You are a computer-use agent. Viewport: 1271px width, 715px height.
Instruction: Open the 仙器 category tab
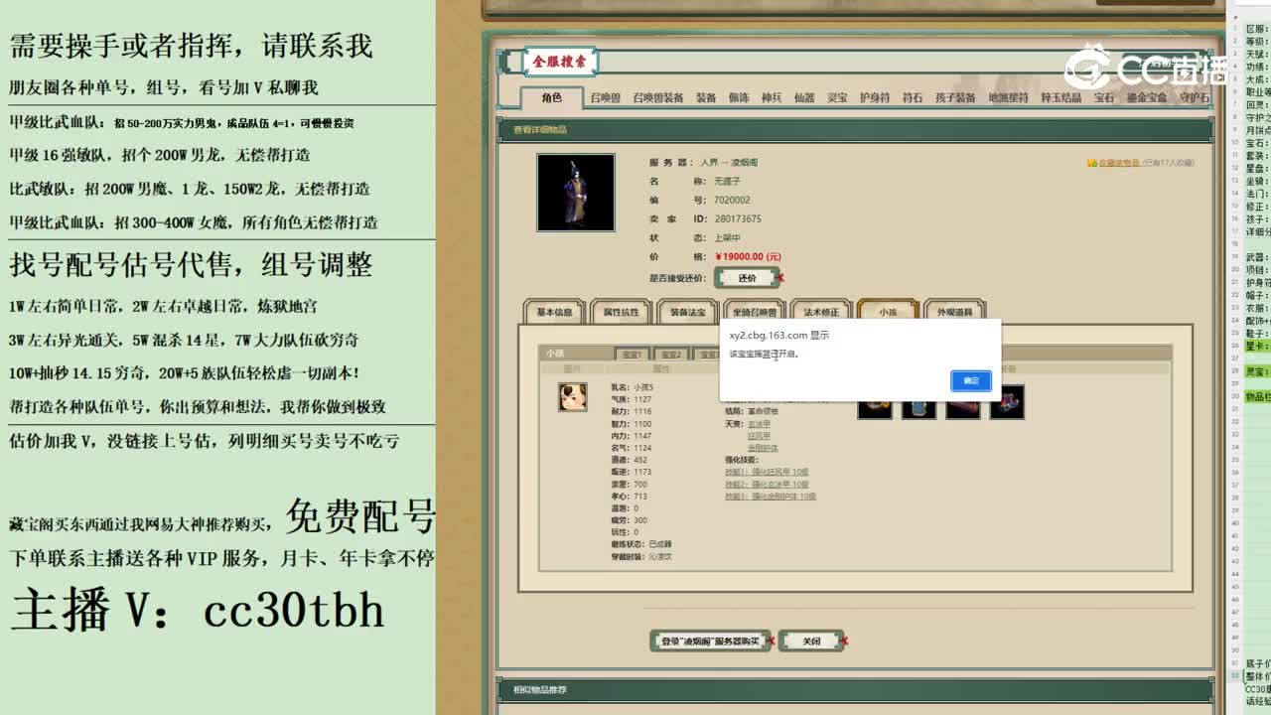pos(804,97)
